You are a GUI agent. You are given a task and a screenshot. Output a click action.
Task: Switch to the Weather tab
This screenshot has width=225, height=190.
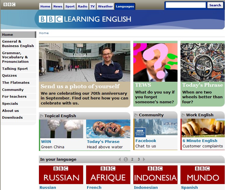[105, 6]
